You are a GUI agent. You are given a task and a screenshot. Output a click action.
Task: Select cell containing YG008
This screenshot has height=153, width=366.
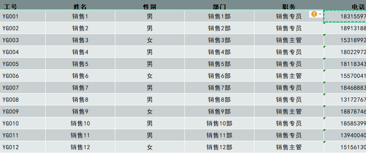coord(23,100)
